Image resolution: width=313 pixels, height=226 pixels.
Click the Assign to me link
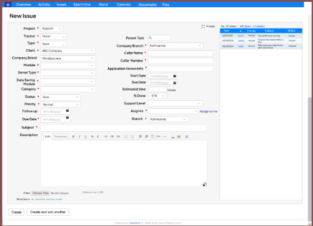(x=208, y=111)
